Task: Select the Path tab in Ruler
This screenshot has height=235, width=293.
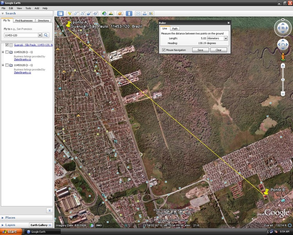Action: (x=175, y=29)
